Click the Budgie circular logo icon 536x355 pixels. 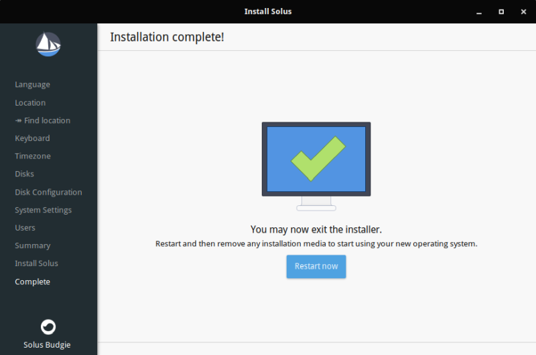(x=48, y=327)
